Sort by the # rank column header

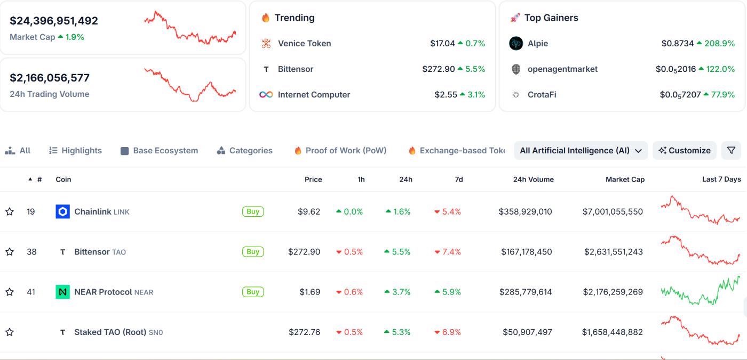36,179
